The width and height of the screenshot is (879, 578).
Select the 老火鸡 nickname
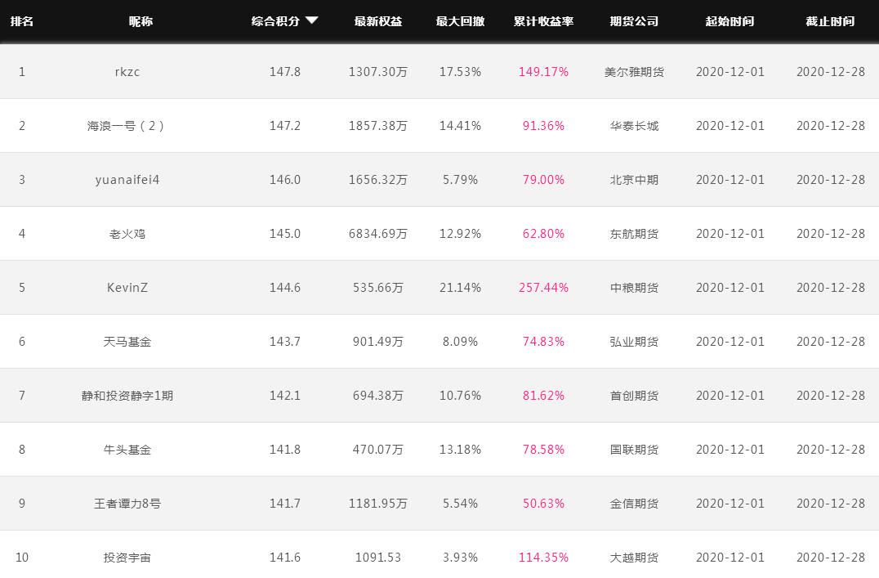coord(127,234)
